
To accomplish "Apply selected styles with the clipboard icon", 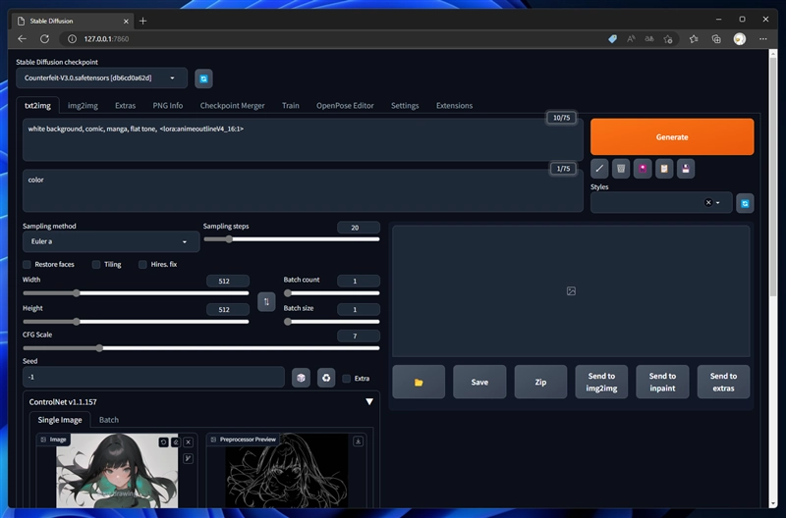I will [664, 169].
